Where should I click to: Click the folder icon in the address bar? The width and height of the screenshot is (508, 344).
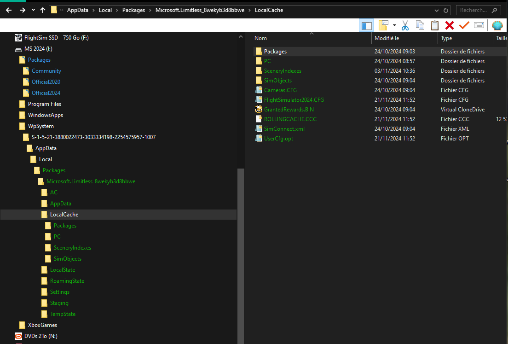pyautogui.click(x=54, y=10)
